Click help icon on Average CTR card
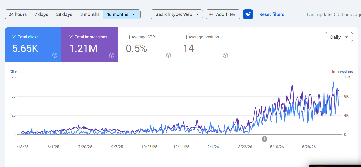The image size is (361, 167). [169, 55]
